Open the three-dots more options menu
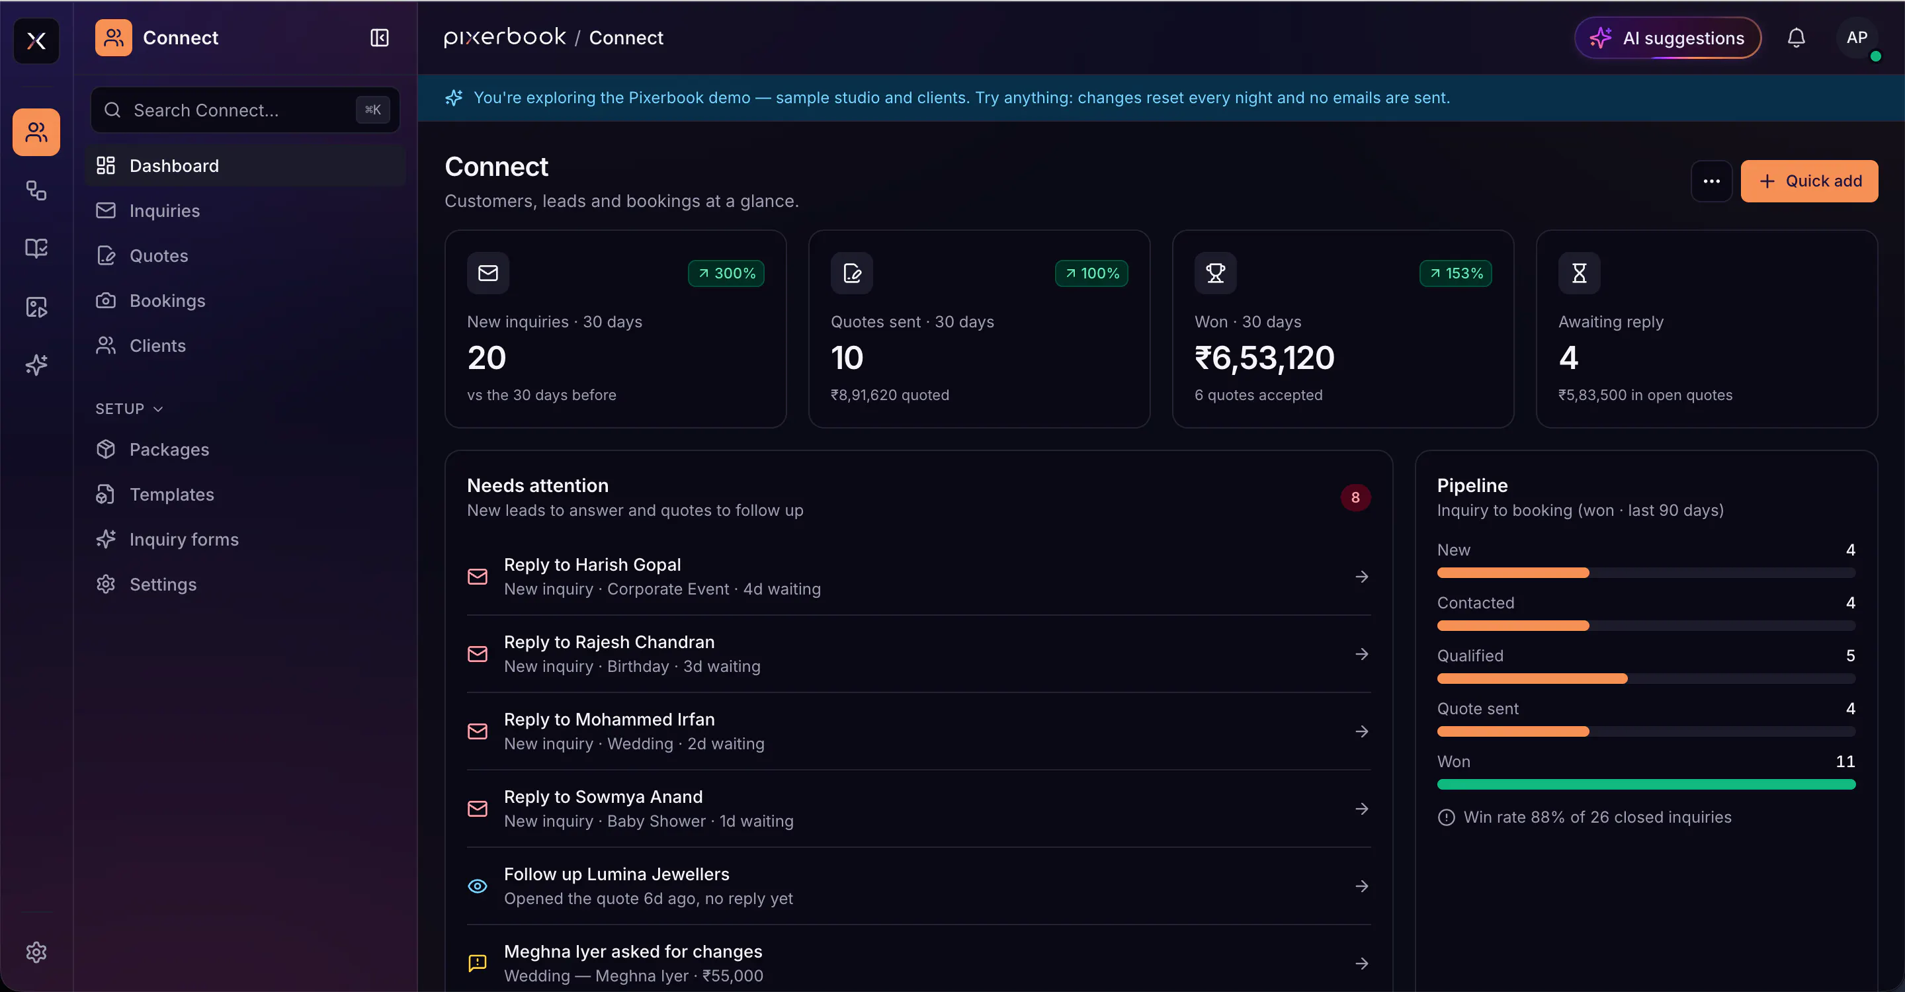The height and width of the screenshot is (992, 1905). (1711, 181)
